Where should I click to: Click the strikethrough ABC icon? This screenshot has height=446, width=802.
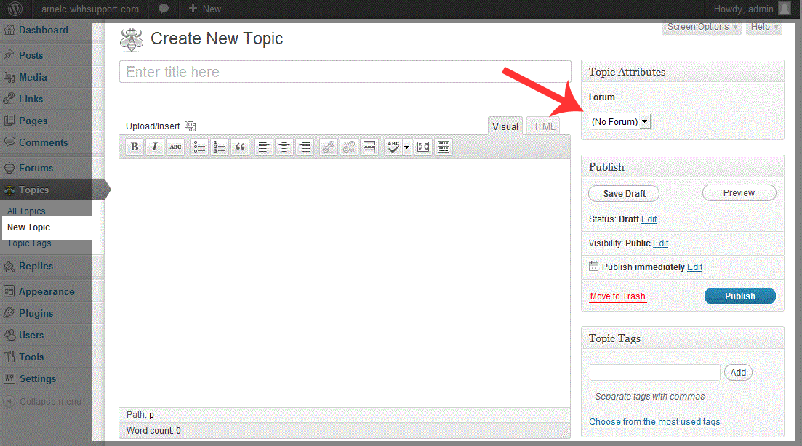point(175,147)
